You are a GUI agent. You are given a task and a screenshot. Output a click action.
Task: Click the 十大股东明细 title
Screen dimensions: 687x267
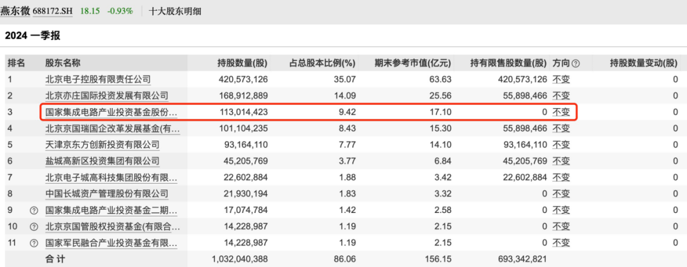176,11
